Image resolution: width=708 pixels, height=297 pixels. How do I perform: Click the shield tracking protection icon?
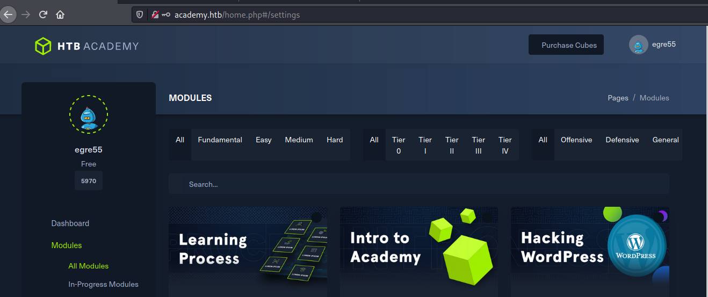[x=140, y=15]
